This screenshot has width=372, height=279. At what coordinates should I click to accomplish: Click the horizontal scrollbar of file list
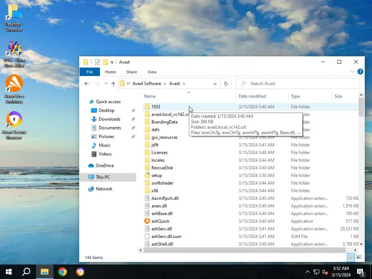click(244, 250)
